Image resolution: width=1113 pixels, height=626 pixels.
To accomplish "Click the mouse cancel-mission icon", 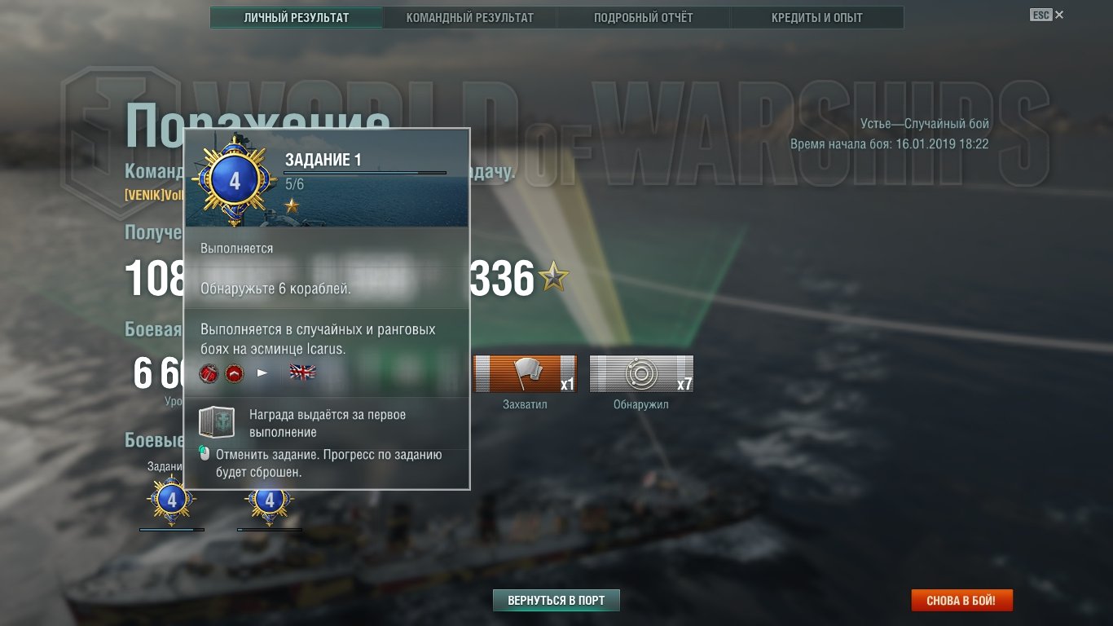I will point(205,454).
